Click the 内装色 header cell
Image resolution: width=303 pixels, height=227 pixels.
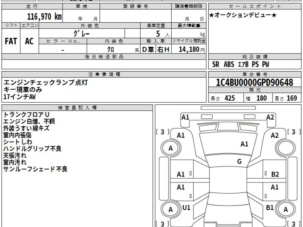114,41
